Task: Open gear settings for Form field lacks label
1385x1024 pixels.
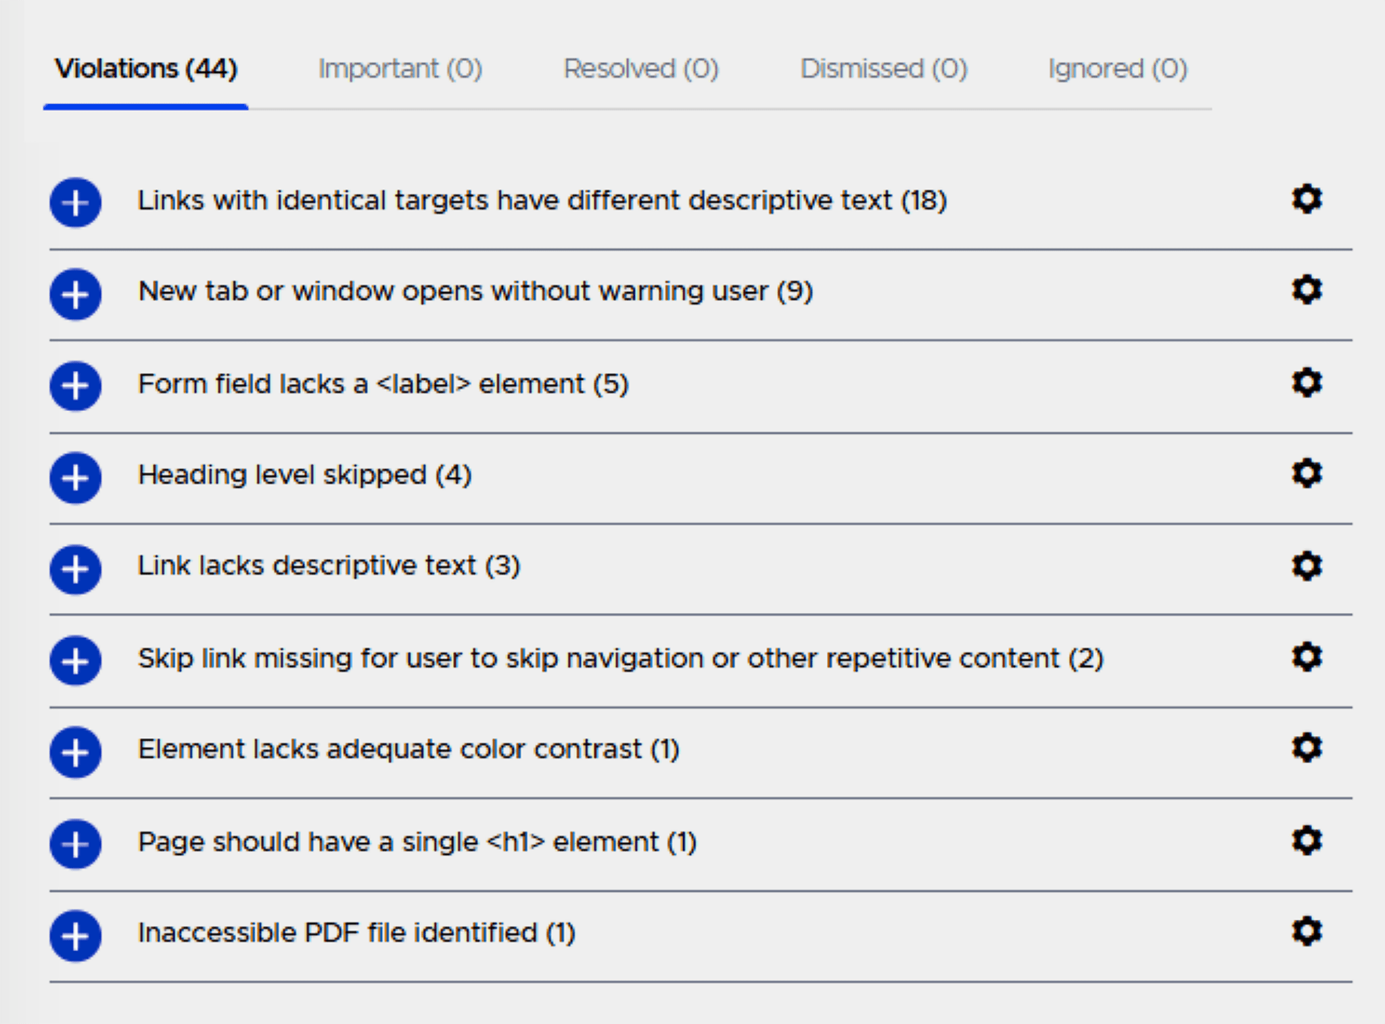Action: coord(1307,383)
